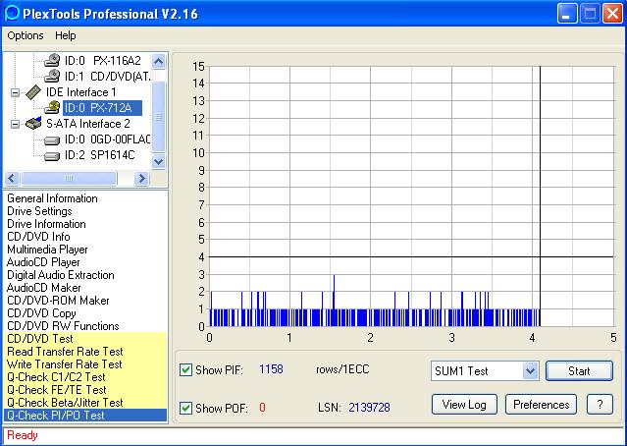Click drive tree scroll left arrow
627x446 pixels.
(x=12, y=178)
